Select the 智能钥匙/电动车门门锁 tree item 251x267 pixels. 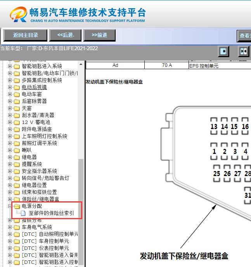[50, 73]
